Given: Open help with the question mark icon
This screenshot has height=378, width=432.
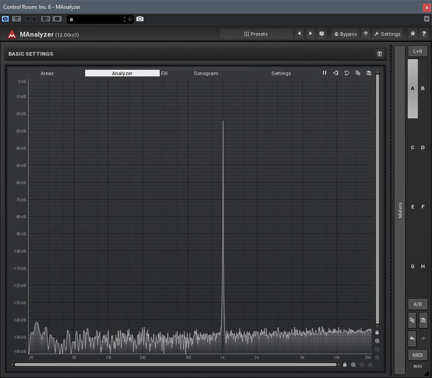Looking at the screenshot, I should [x=424, y=34].
